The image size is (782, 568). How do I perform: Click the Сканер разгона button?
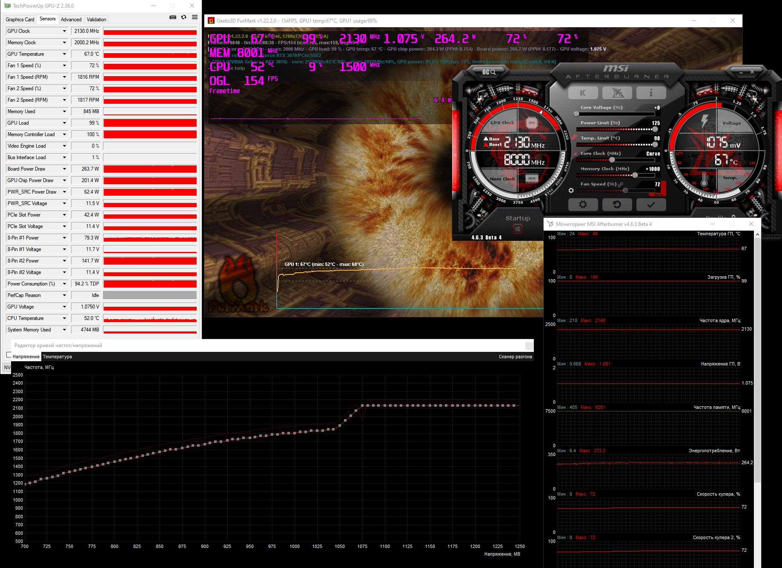tap(516, 357)
